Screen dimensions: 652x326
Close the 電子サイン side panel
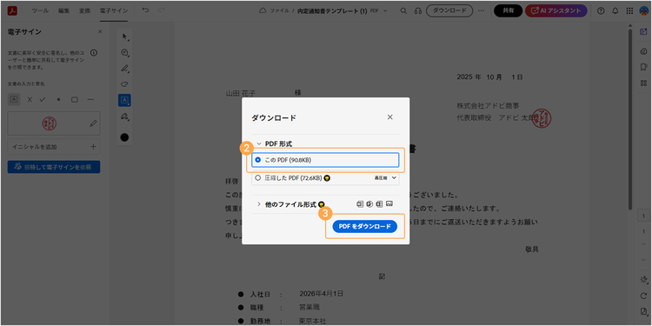point(100,31)
